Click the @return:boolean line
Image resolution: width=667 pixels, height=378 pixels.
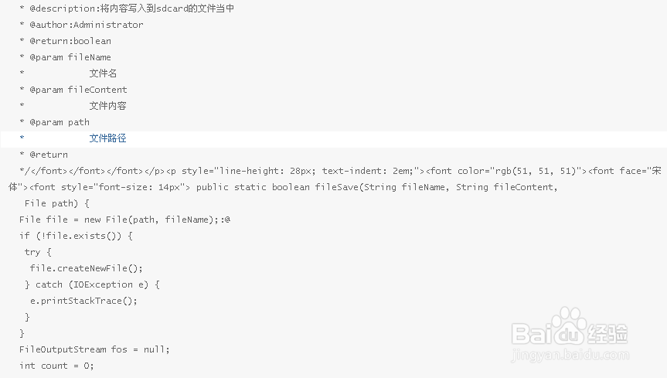click(x=65, y=41)
